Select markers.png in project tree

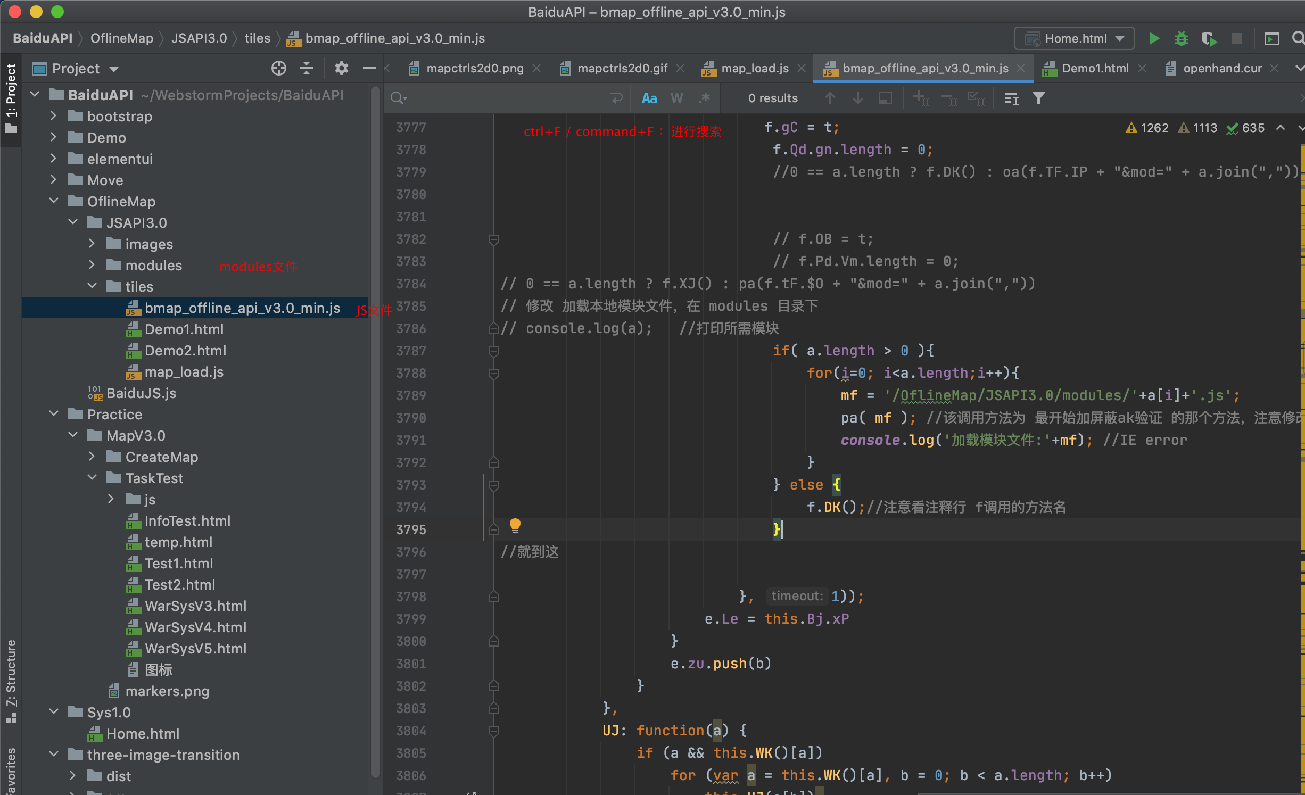167,691
